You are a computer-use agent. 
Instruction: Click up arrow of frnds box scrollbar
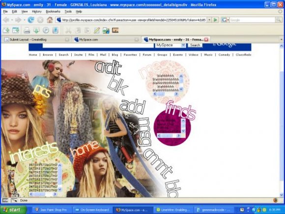tap(183, 121)
